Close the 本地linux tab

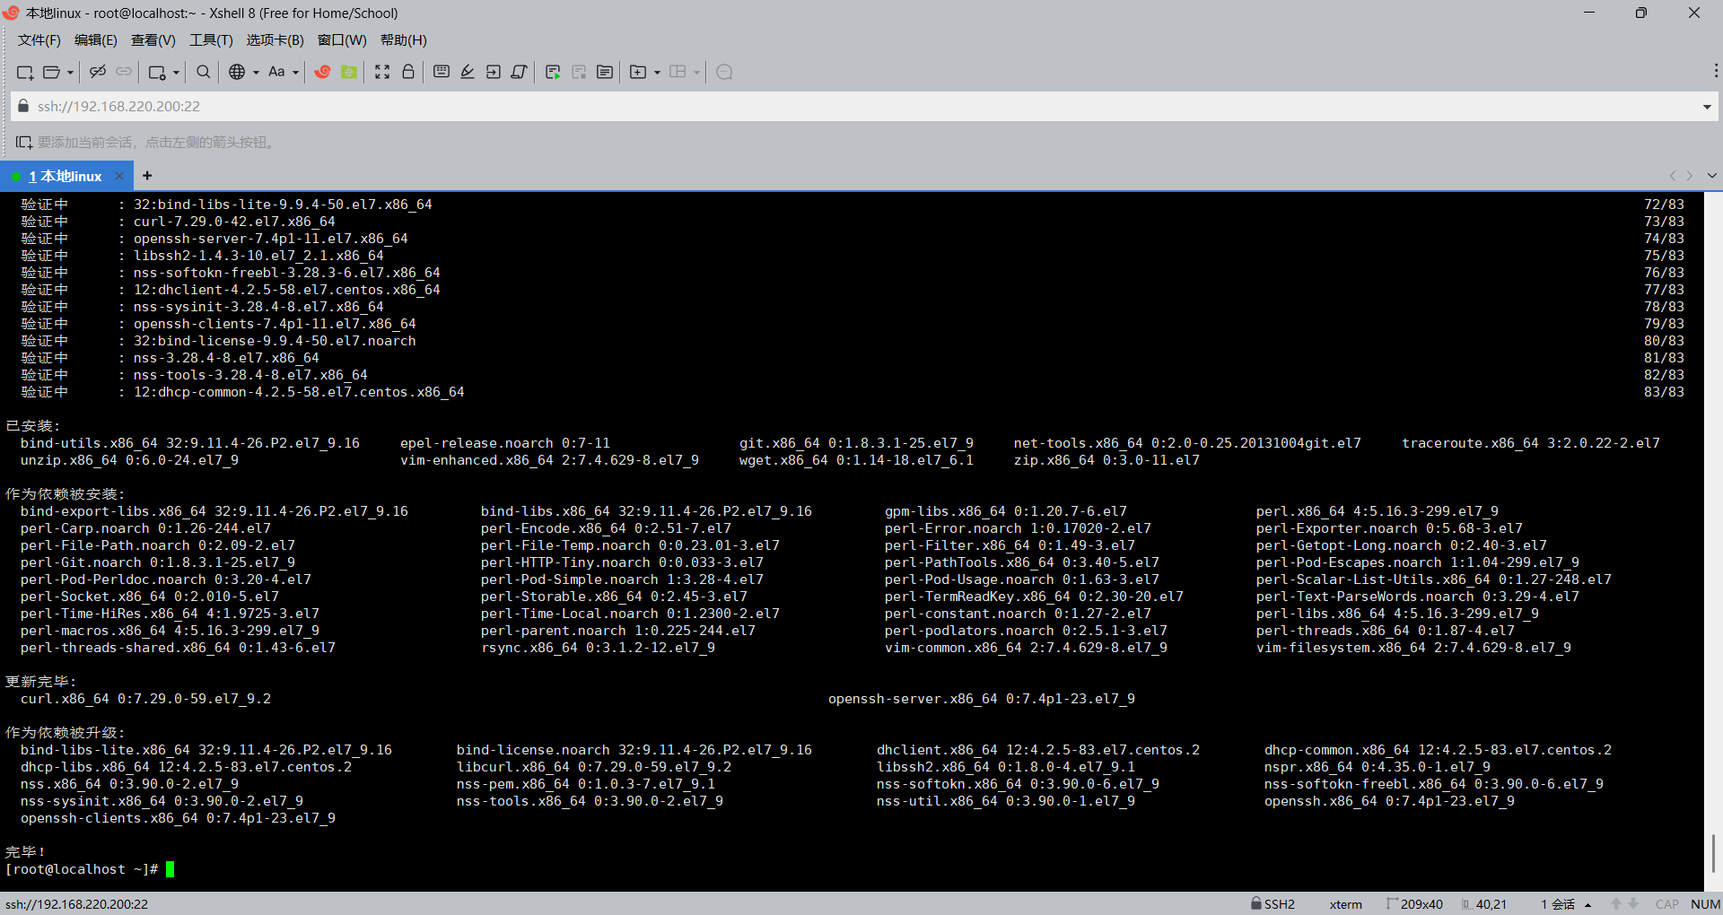[x=119, y=176]
